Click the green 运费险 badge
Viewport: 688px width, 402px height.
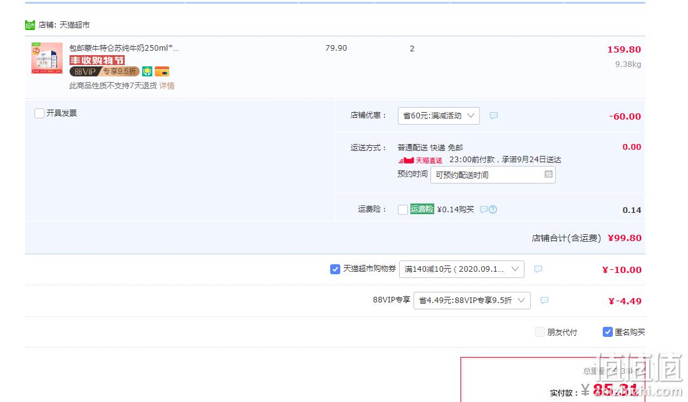422,209
